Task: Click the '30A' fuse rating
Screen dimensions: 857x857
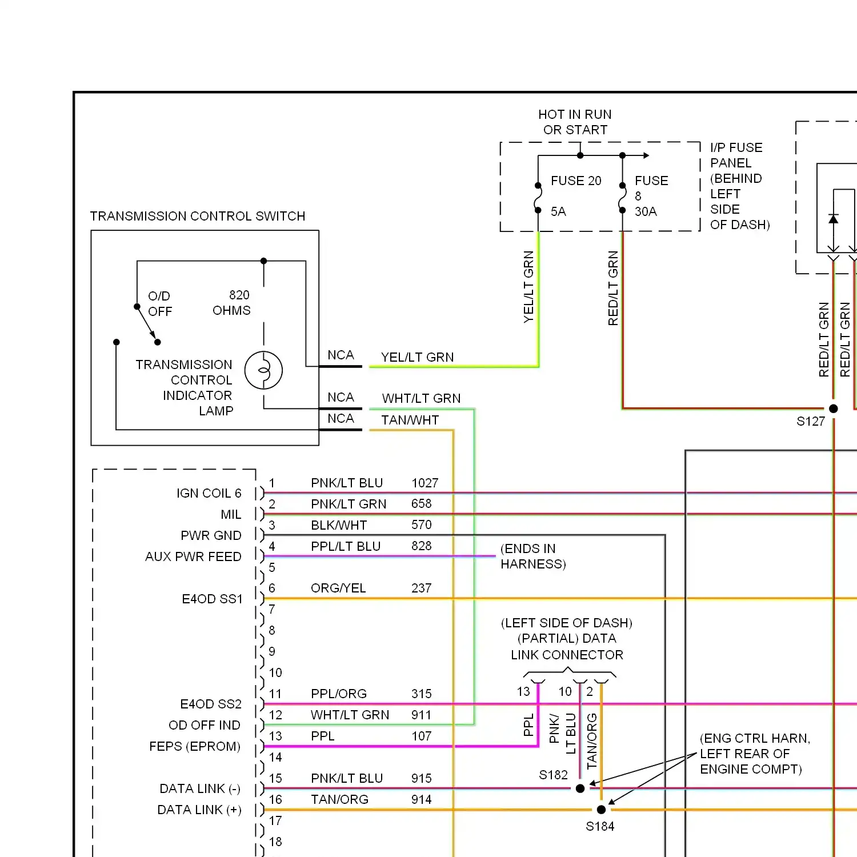Action: tap(646, 211)
